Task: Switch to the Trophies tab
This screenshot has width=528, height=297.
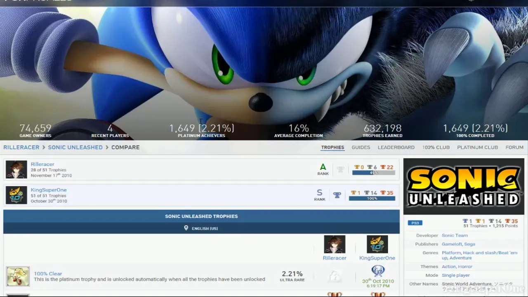Action: point(332,147)
